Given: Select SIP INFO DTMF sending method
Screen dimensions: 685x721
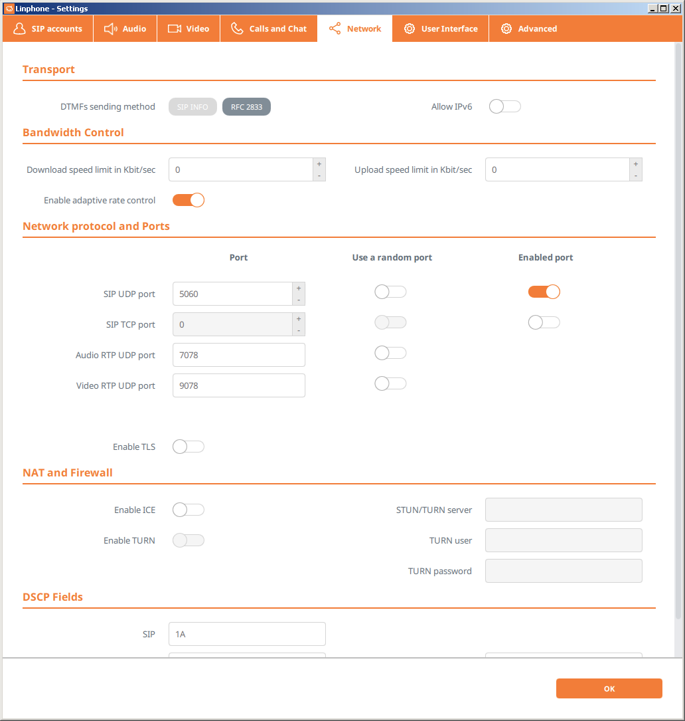Looking at the screenshot, I should 192,107.
